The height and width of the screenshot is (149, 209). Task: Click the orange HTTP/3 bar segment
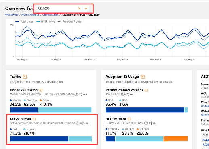(175, 139)
